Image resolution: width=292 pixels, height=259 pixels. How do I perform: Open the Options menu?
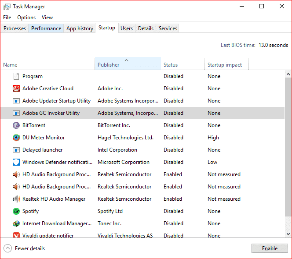26,18
